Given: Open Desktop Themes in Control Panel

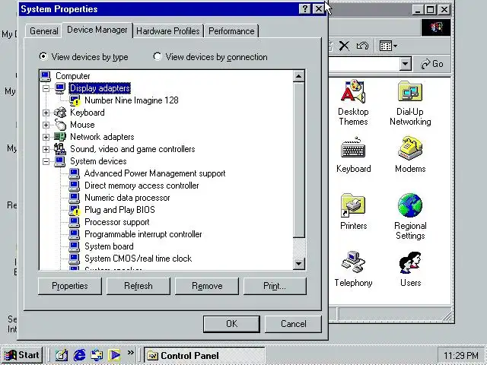Looking at the screenshot, I should pos(353,103).
